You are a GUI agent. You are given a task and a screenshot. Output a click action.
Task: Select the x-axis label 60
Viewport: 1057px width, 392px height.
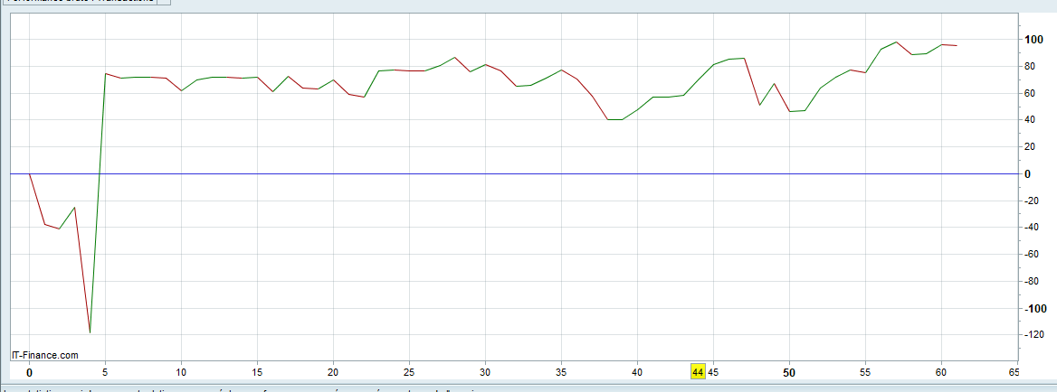point(941,372)
